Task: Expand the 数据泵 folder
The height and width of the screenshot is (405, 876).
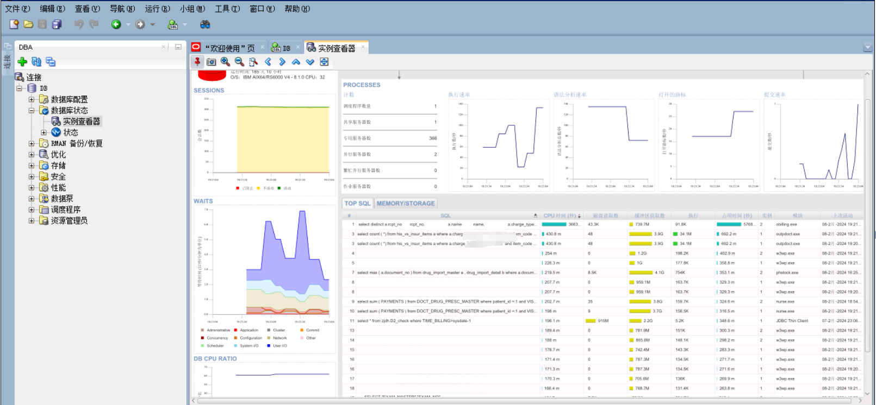Action: [x=31, y=199]
